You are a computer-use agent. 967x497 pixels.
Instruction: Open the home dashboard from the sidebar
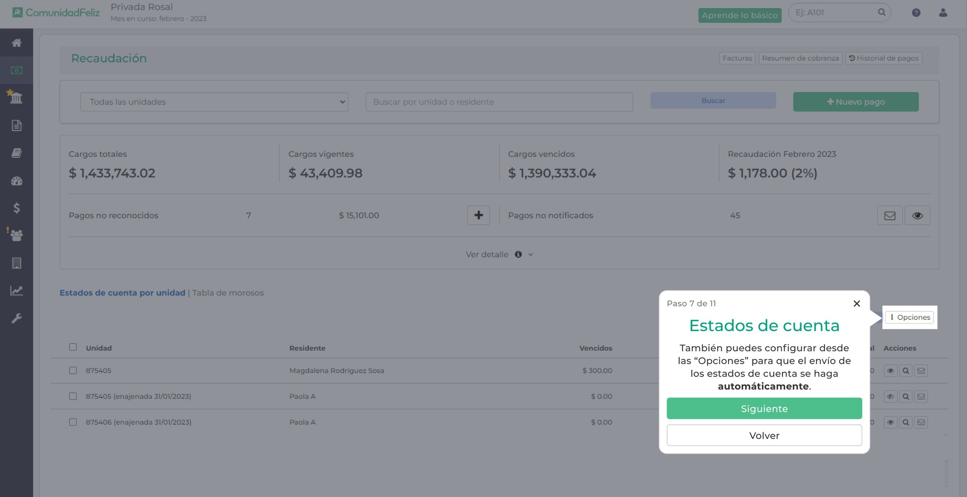pyautogui.click(x=17, y=43)
